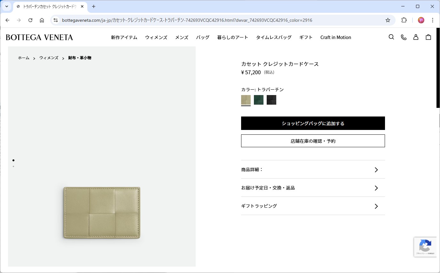Open the shopping bag icon
The width and height of the screenshot is (440, 273).
pos(428,37)
